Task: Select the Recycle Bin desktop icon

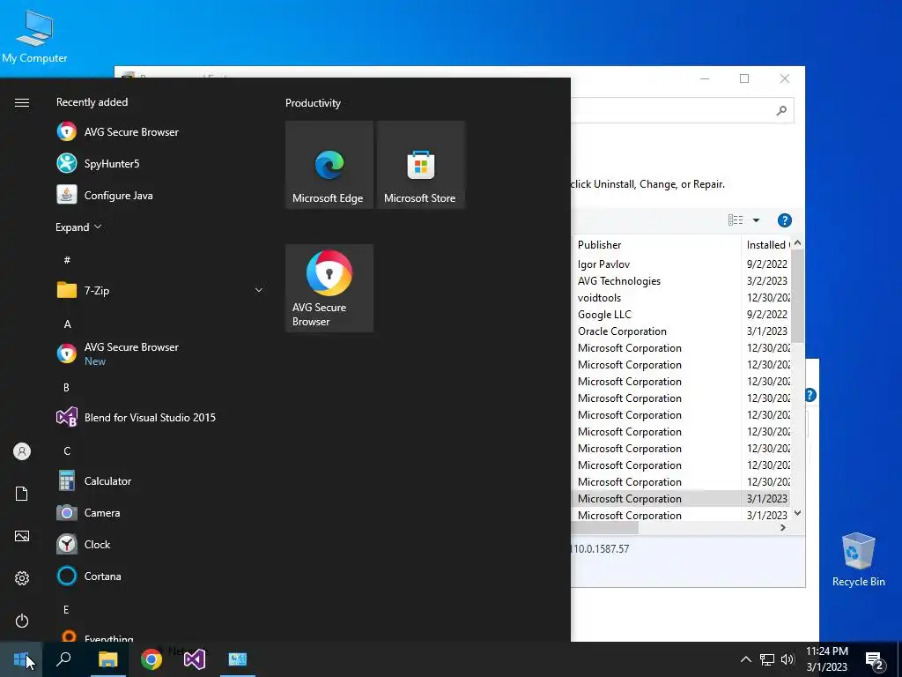Action: tap(858, 560)
